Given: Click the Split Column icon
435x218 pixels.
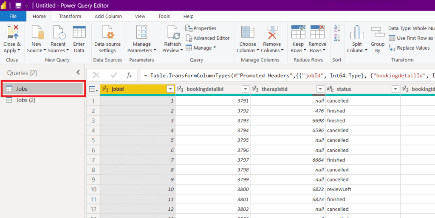Looking at the screenshot, I should (x=357, y=34).
